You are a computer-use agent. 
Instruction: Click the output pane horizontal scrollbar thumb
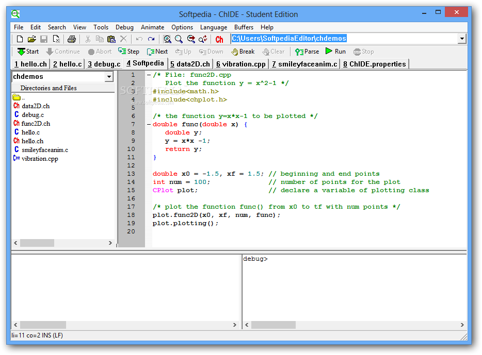(x=43, y=325)
